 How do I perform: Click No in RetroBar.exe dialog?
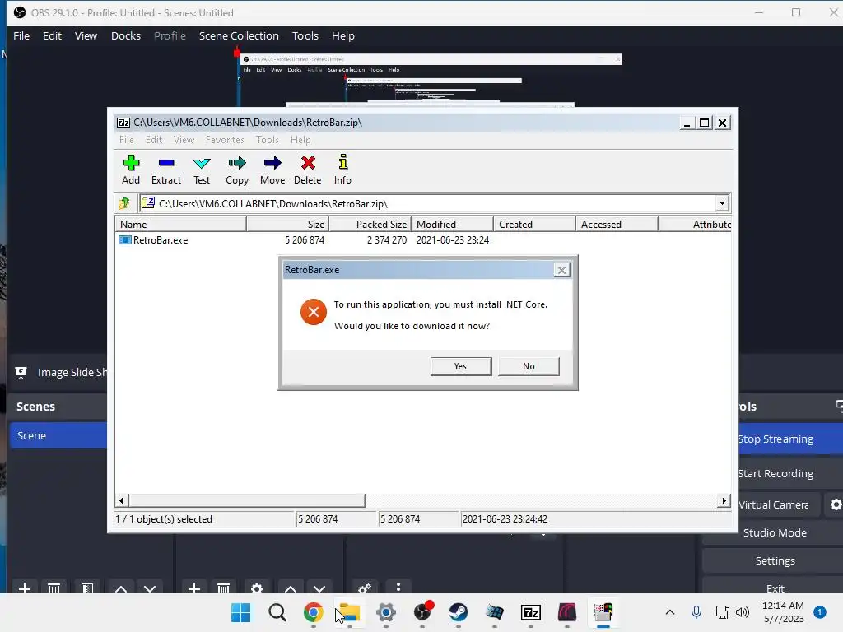[529, 366]
